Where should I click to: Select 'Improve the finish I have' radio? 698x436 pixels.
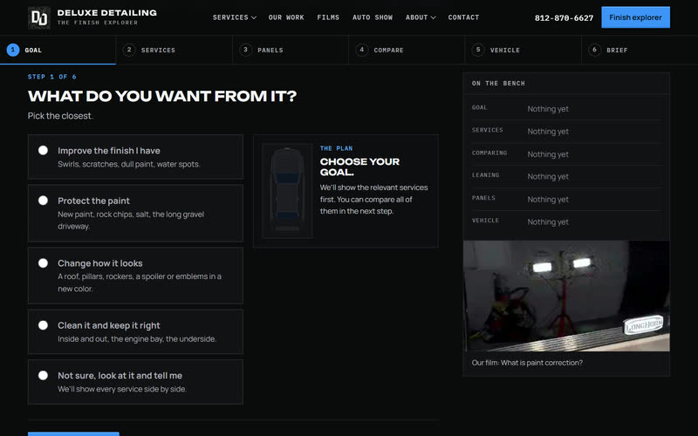click(43, 150)
